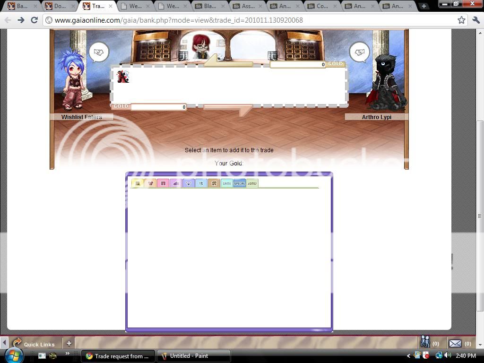Select the shirt category inventory tab

click(x=150, y=183)
